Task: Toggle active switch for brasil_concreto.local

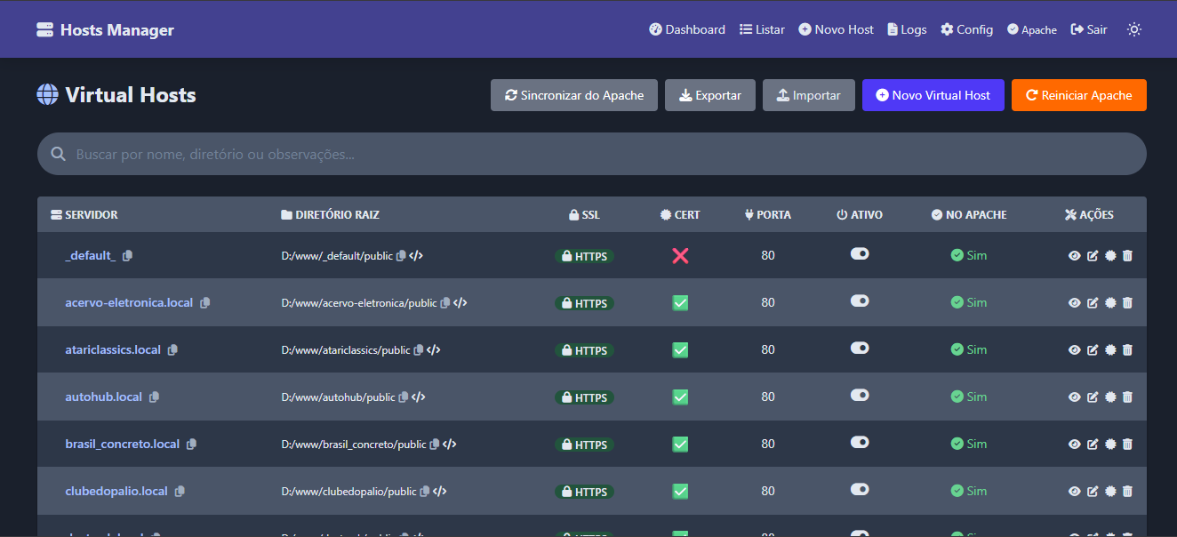Action: pos(860,442)
